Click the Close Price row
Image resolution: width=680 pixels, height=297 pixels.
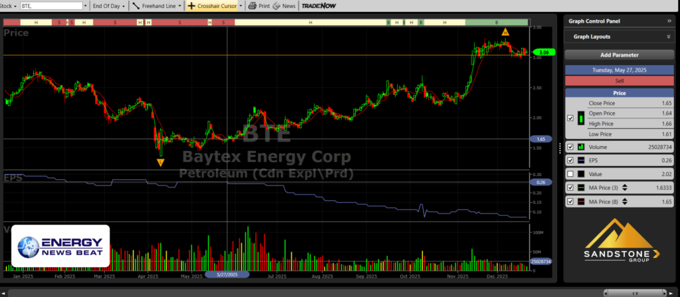tap(630, 104)
